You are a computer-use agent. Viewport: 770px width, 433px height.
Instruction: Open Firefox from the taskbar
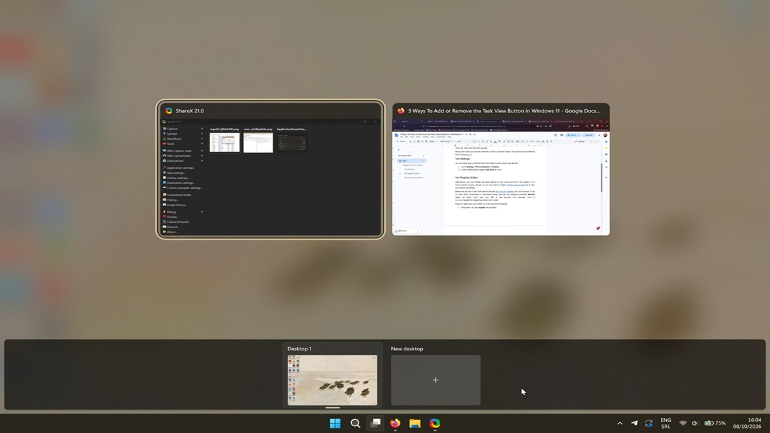coord(395,423)
